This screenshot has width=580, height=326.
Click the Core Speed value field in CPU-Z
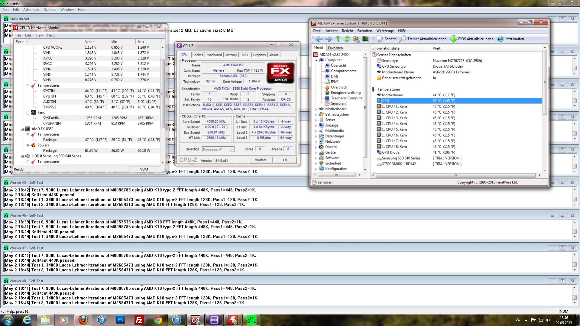pyautogui.click(x=216, y=122)
